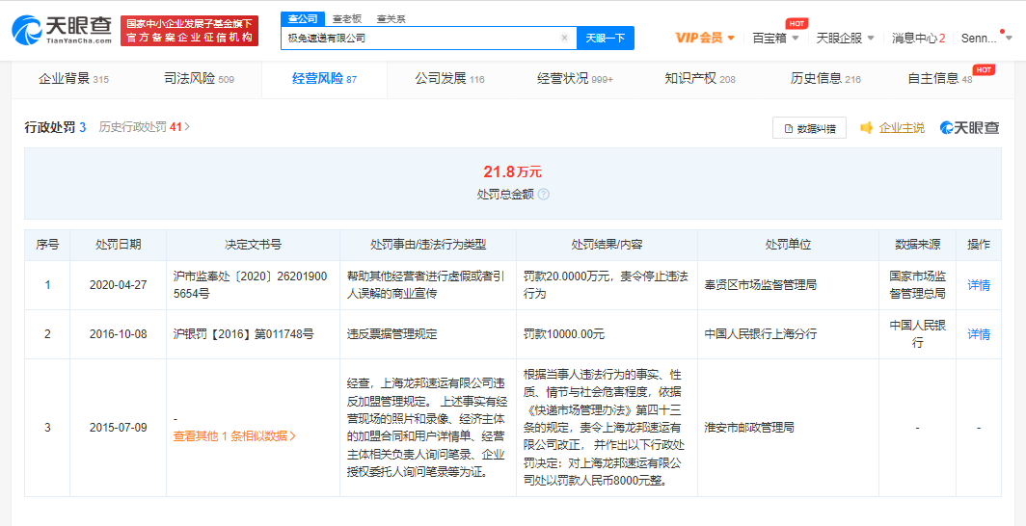1026x526 pixels.
Task: Open the VIP会员 dropdown
Action: pyautogui.click(x=705, y=38)
